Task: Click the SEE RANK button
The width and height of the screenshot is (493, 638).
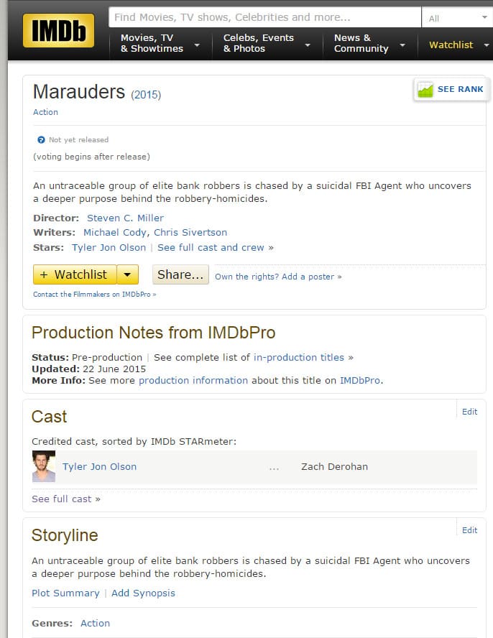Action: point(451,89)
